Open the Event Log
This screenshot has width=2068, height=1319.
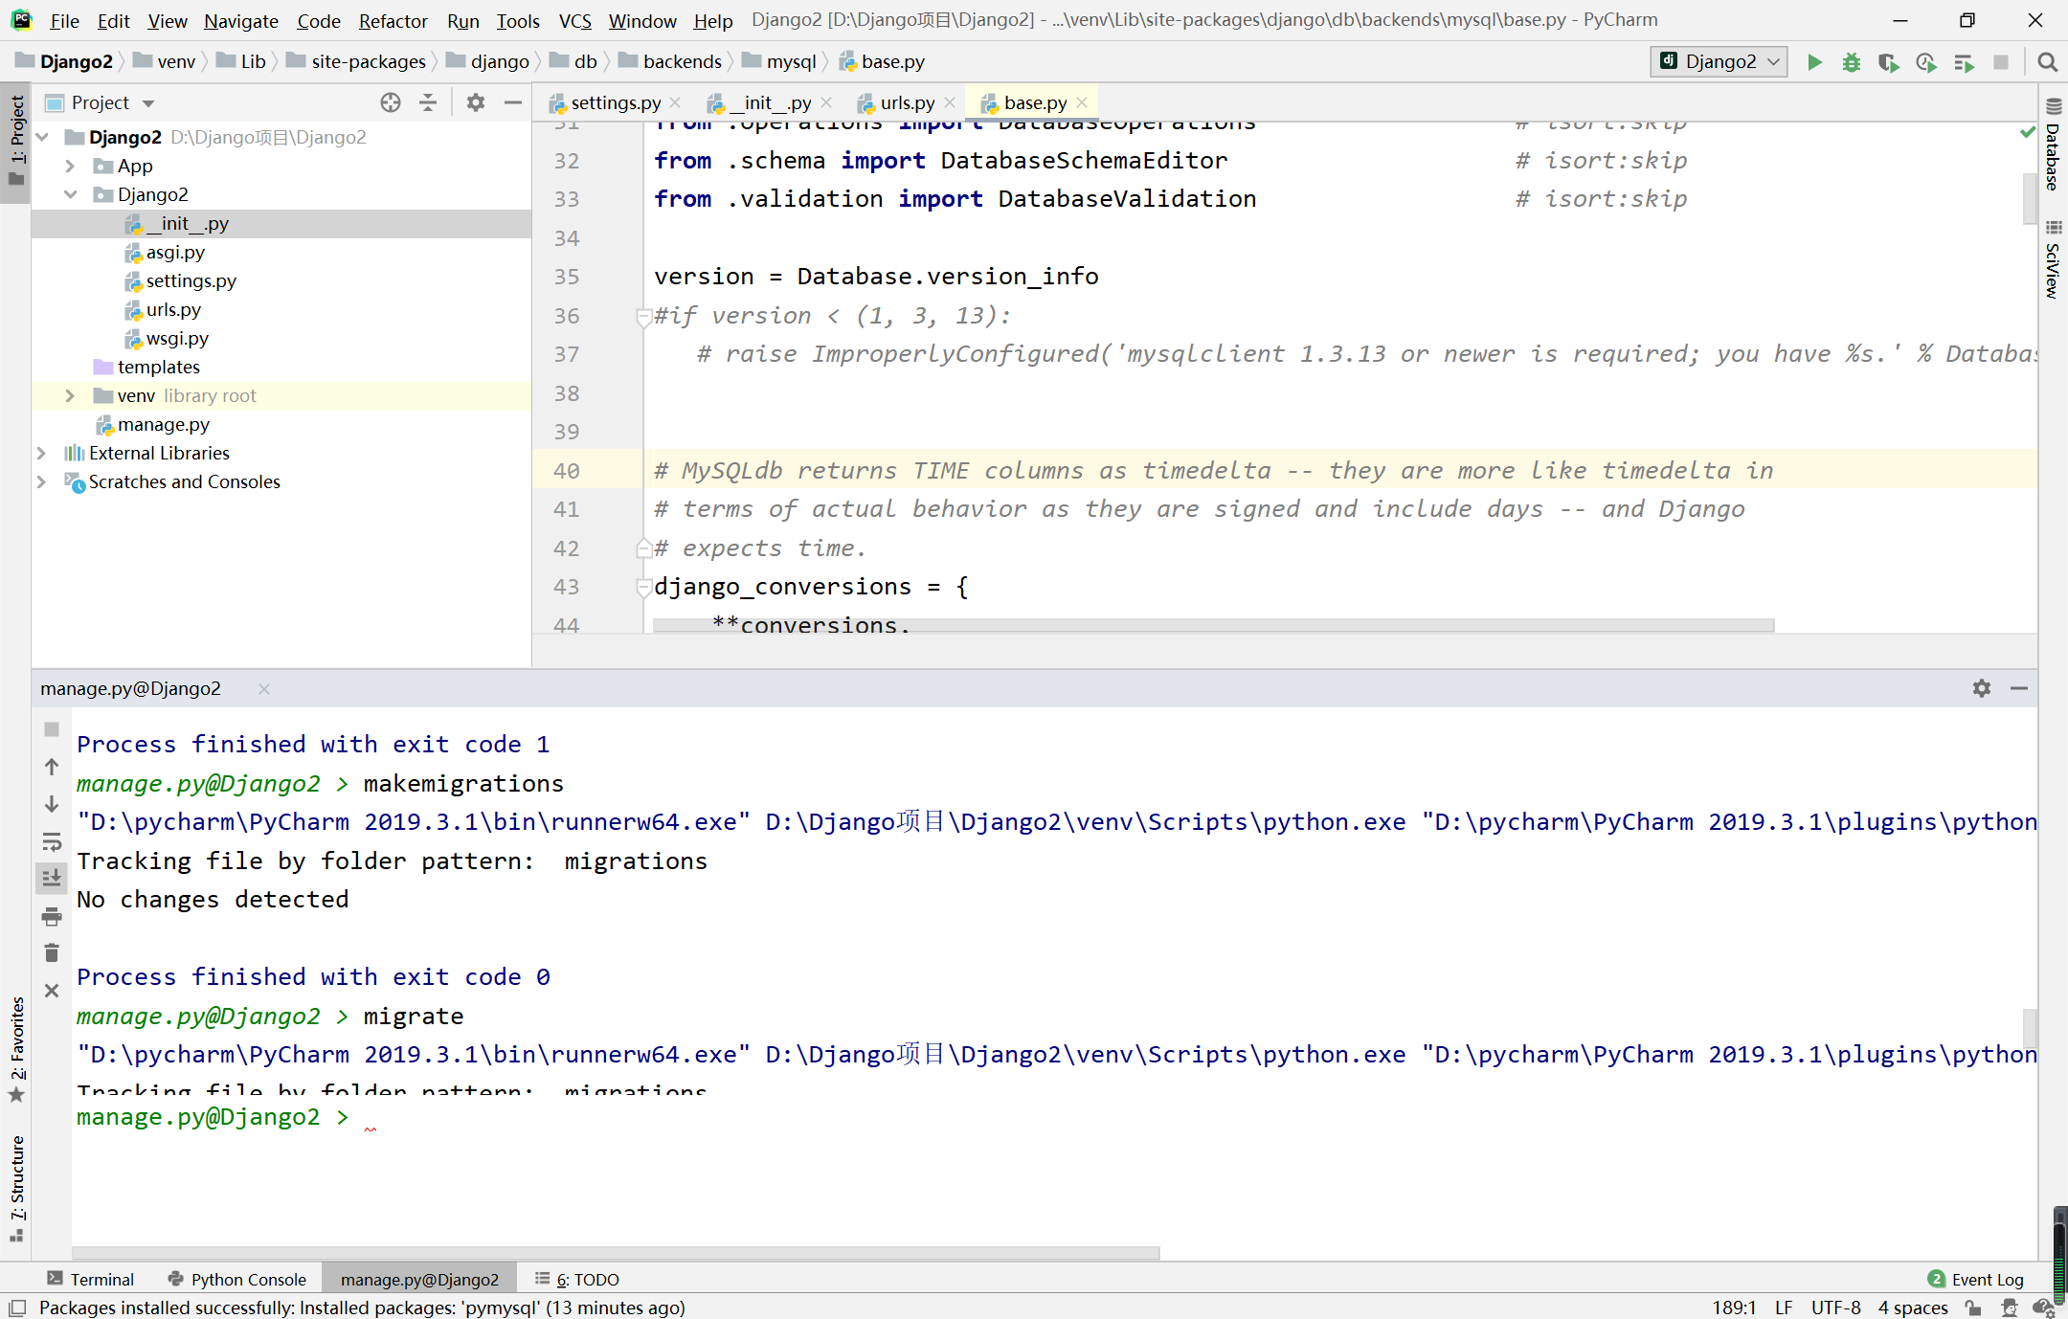1976,1279
